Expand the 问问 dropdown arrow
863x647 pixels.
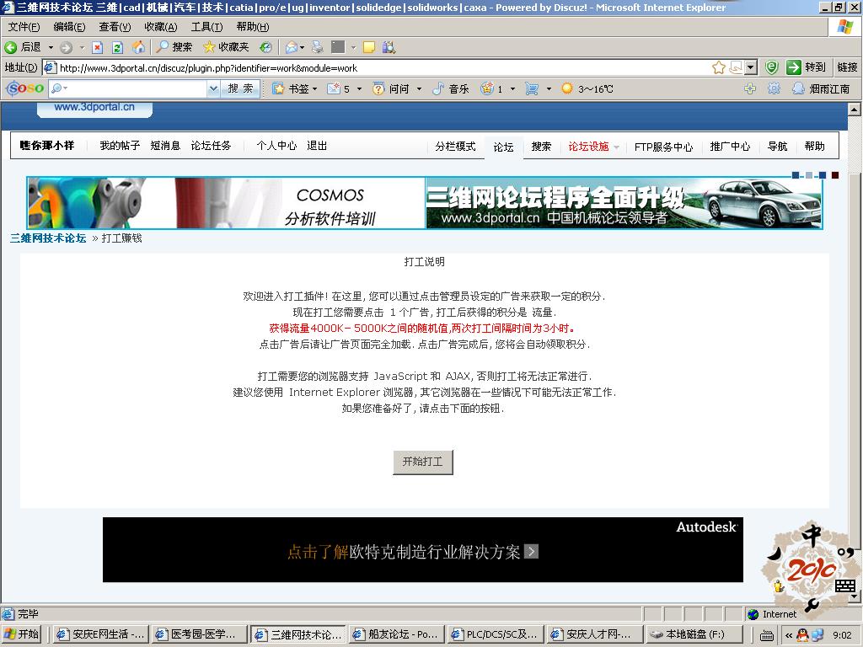tap(419, 88)
